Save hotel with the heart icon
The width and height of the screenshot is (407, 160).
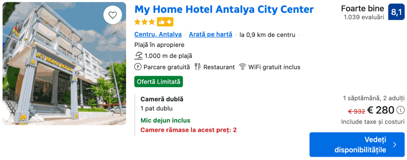point(113,15)
